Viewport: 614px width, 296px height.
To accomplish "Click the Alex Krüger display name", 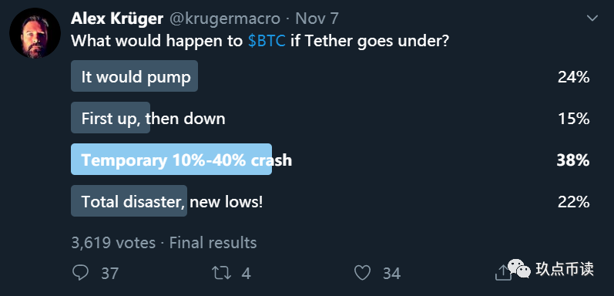I will (117, 18).
